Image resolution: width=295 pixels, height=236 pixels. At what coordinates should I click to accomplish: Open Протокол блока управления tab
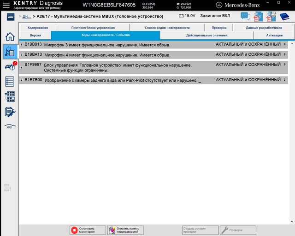tap(93, 28)
